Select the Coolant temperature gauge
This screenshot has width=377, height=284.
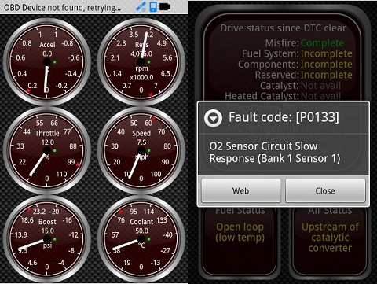coord(141,239)
